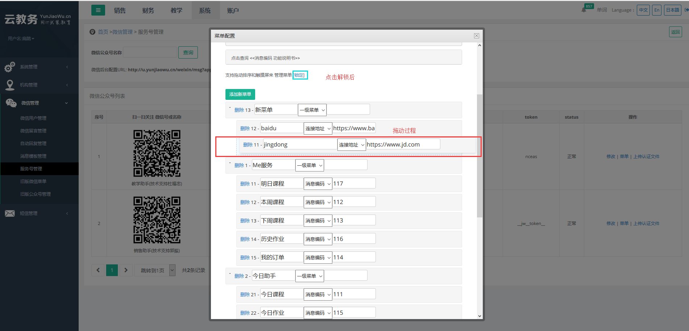Click the 系统管理 gears icon

[10, 67]
